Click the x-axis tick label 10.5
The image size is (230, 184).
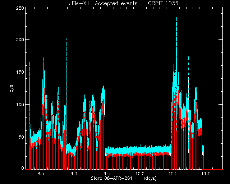tap(173, 174)
